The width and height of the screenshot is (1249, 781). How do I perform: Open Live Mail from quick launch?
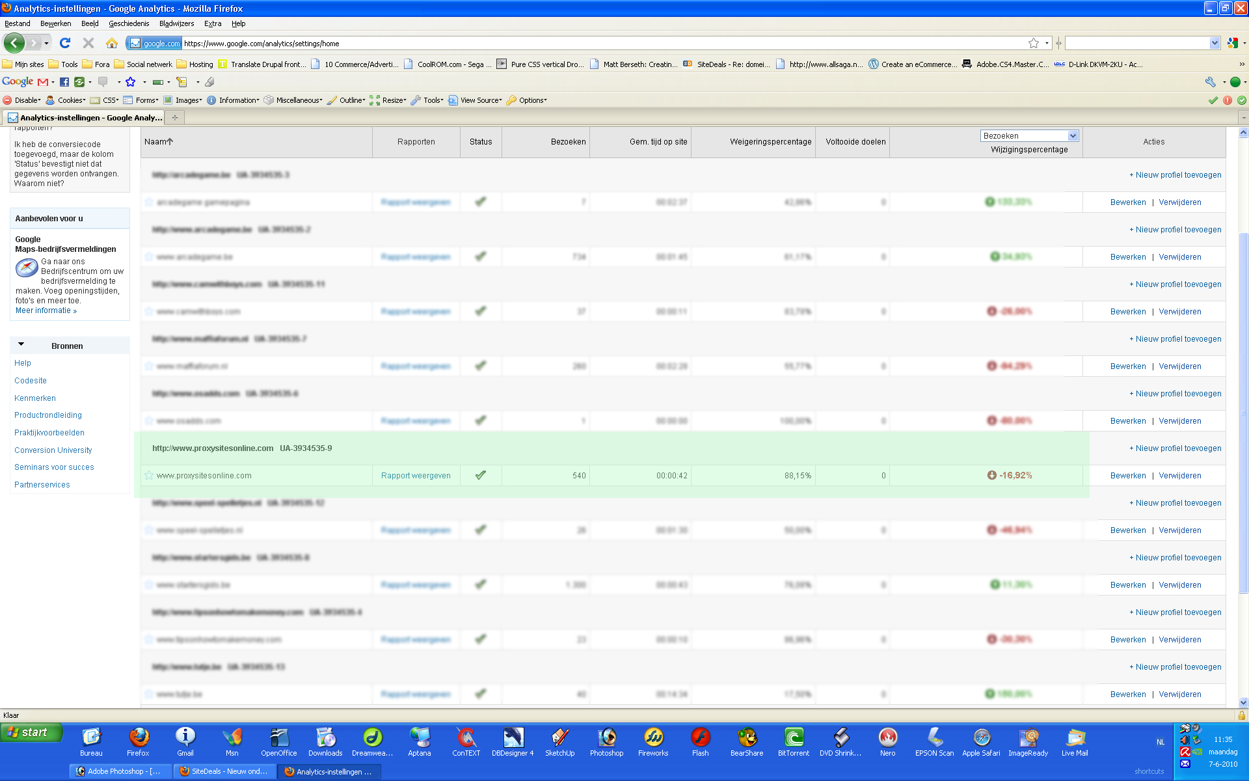1075,742
